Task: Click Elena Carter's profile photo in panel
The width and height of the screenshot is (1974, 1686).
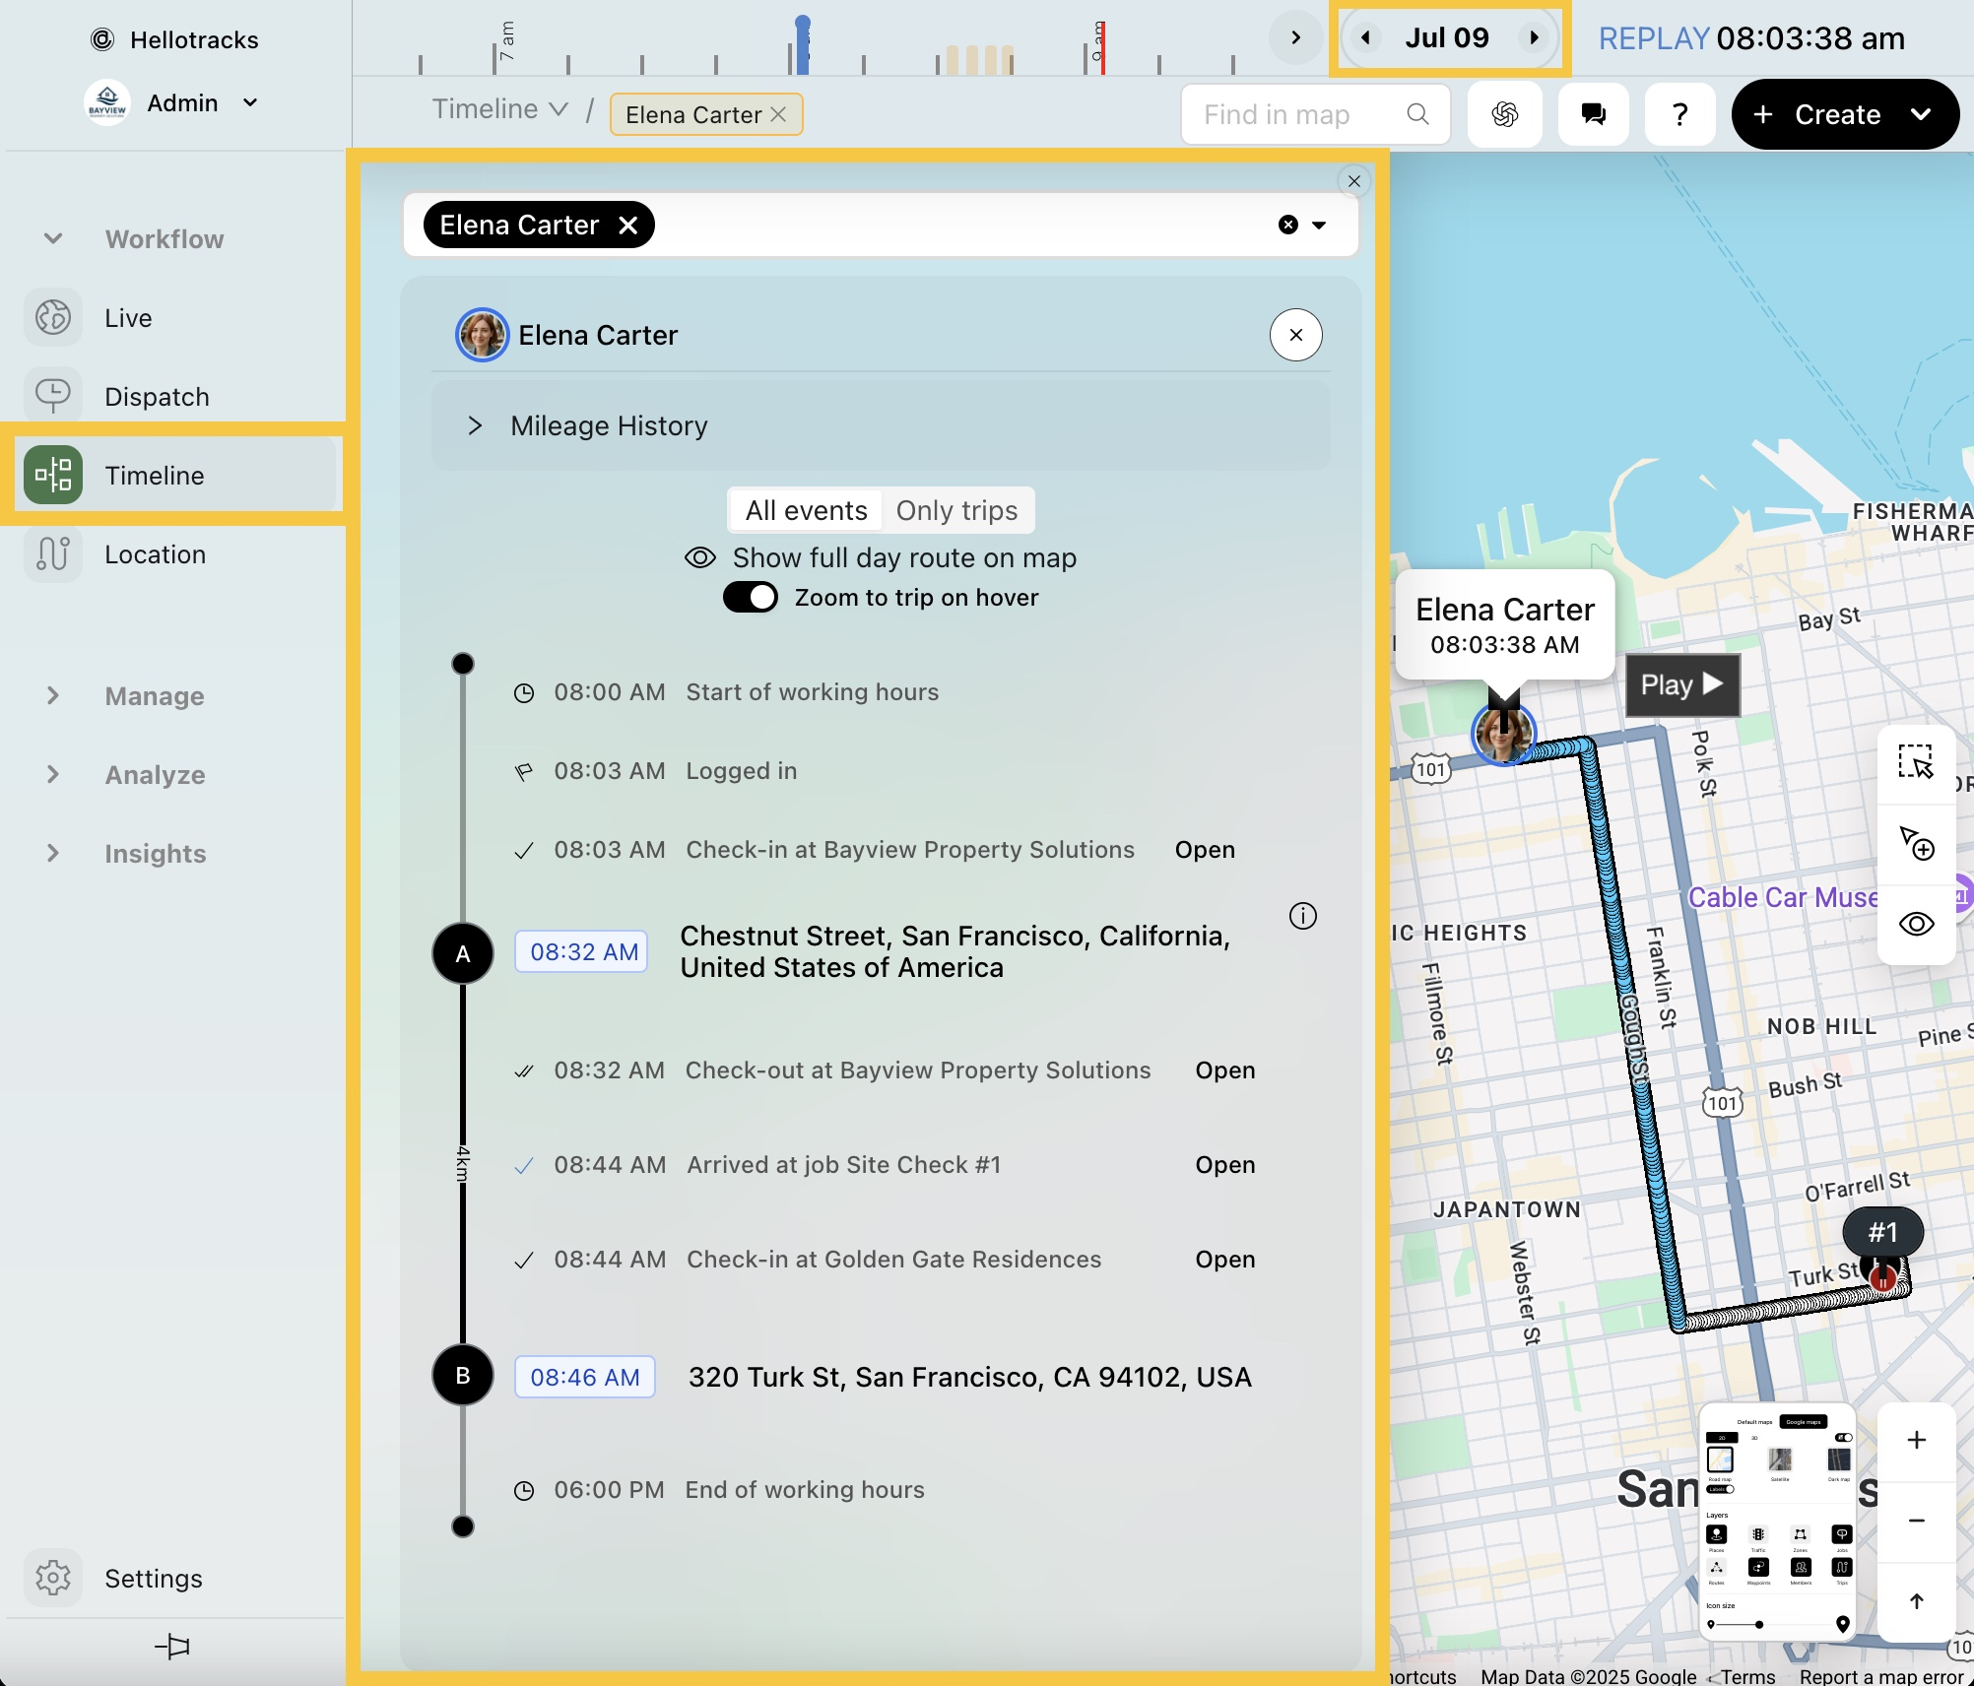Action: click(x=482, y=335)
